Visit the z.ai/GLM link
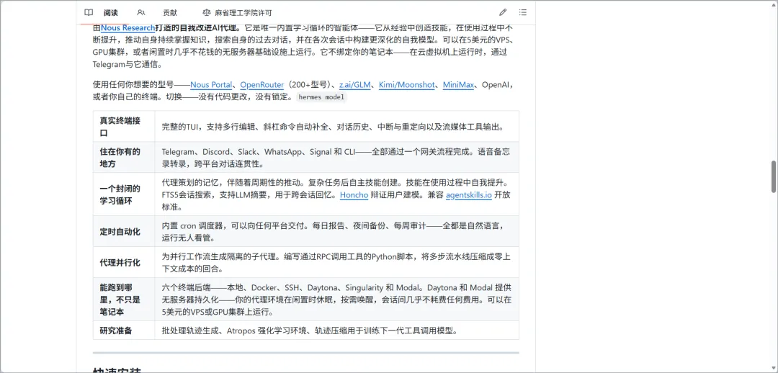Image resolution: width=778 pixels, height=373 pixels. click(354, 85)
